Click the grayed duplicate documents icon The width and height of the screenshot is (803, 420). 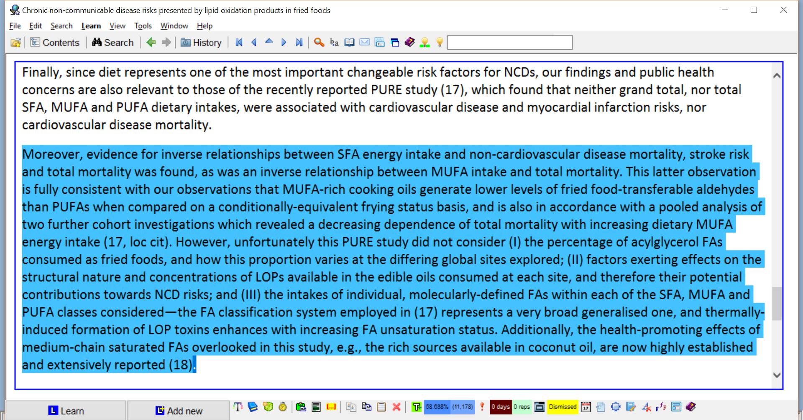pos(351,407)
